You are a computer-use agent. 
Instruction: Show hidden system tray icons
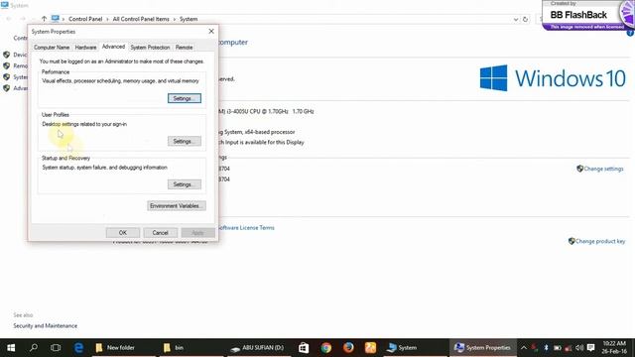pyautogui.click(x=524, y=348)
